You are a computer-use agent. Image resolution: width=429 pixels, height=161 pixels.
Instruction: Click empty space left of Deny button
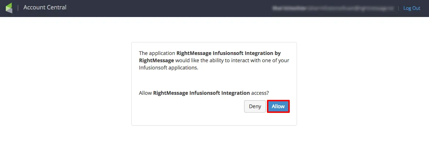tap(188, 107)
